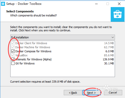This screenshot has width=125, height=98.
Task: Click the installation type dropdown arrow
Action: tap(113, 37)
